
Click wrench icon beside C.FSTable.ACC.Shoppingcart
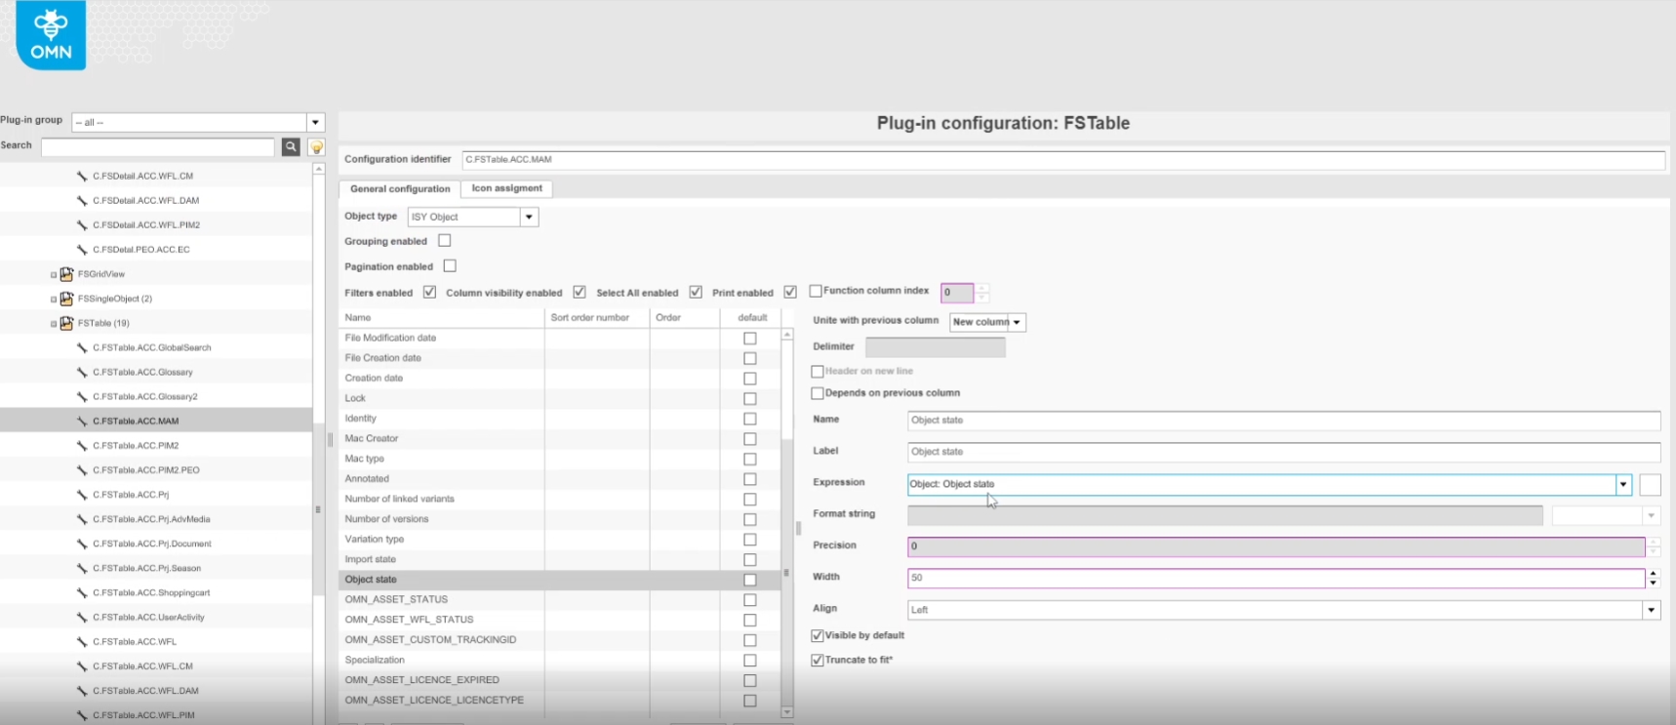(x=82, y=593)
